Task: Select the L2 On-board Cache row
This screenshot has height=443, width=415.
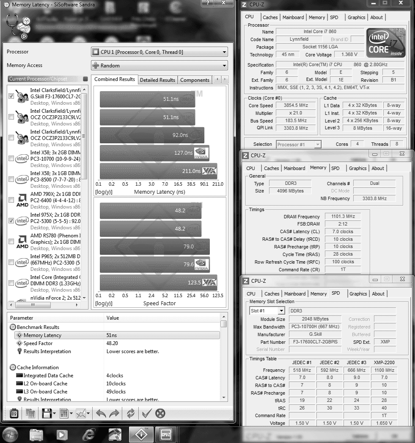Action: click(117, 384)
